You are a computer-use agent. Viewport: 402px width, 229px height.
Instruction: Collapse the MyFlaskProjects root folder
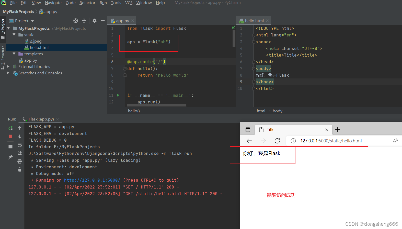(x=9, y=28)
